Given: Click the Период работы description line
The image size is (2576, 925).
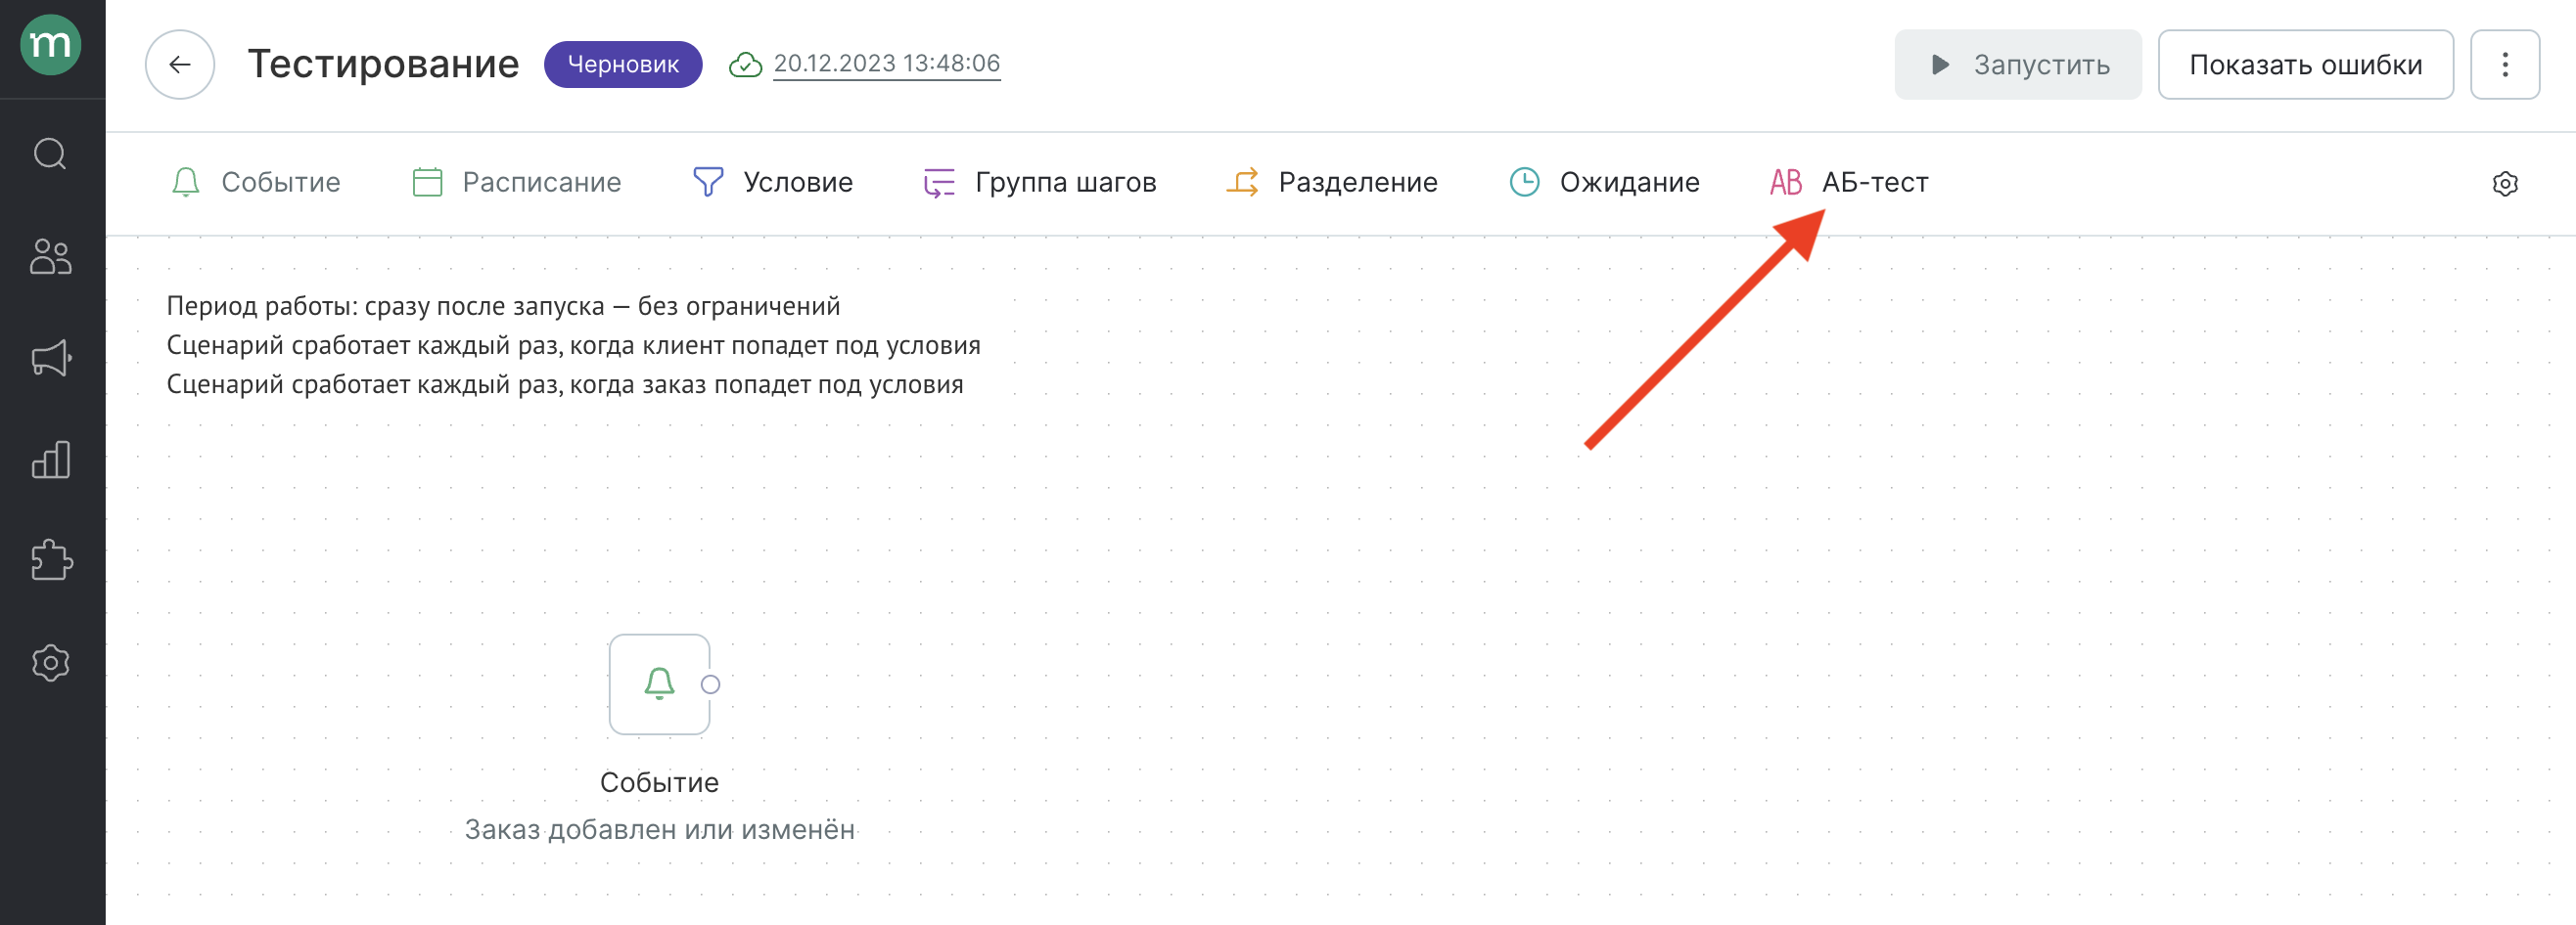Looking at the screenshot, I should [503, 306].
